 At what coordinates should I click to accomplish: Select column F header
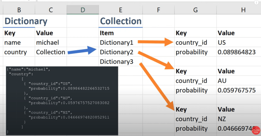pos(158,10)
